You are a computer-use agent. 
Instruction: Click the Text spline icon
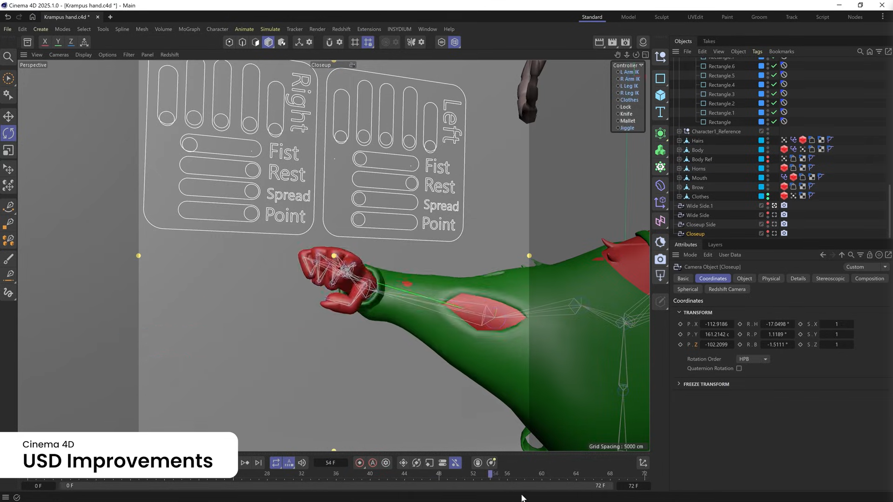[x=660, y=112]
